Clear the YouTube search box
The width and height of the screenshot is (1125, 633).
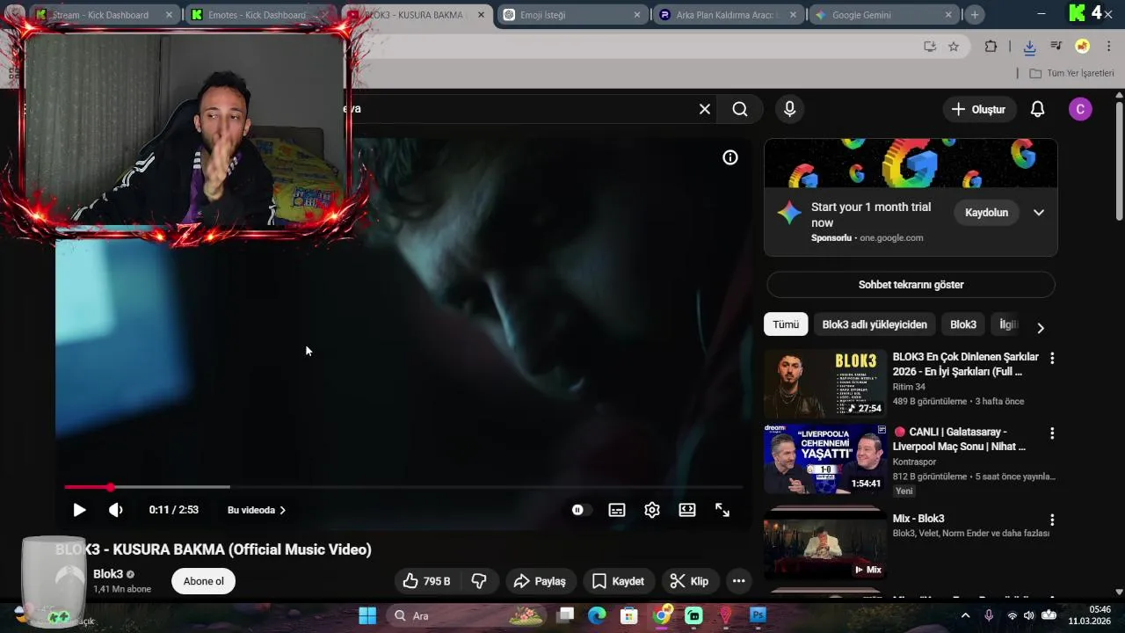(x=705, y=109)
